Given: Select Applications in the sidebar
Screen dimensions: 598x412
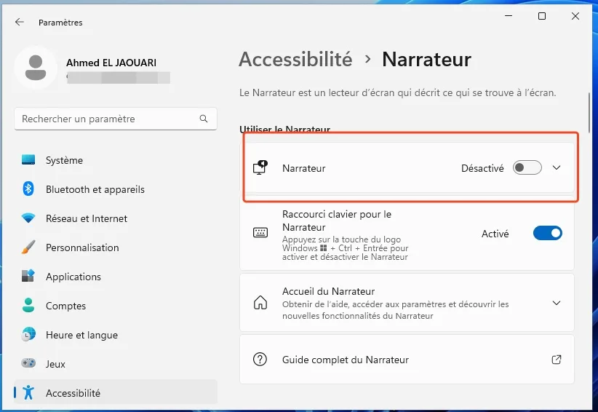Looking at the screenshot, I should pyautogui.click(x=116, y=277).
